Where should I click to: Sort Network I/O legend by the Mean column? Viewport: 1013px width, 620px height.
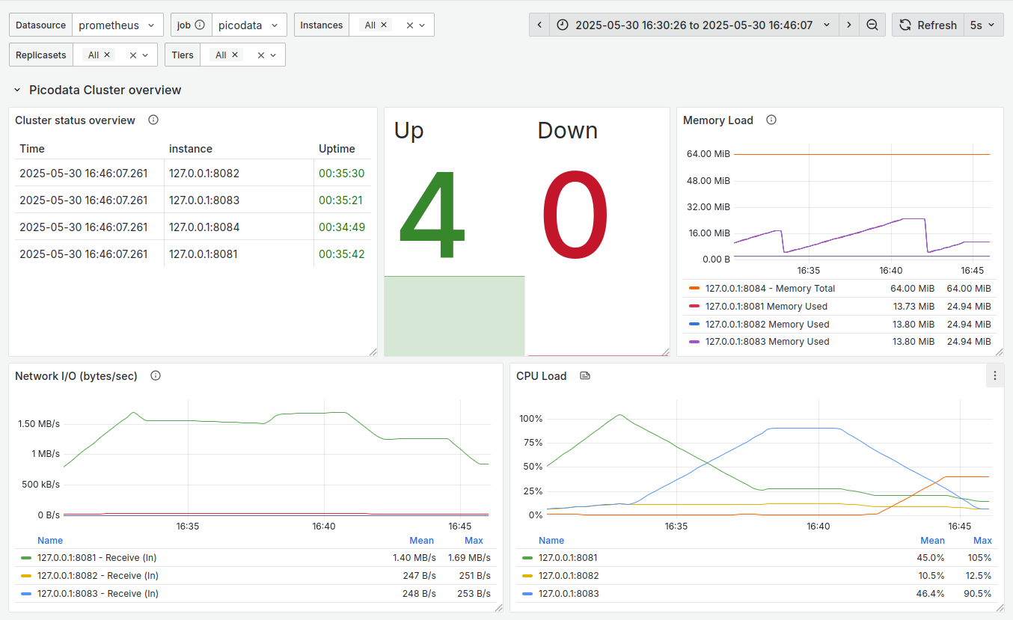[421, 540]
